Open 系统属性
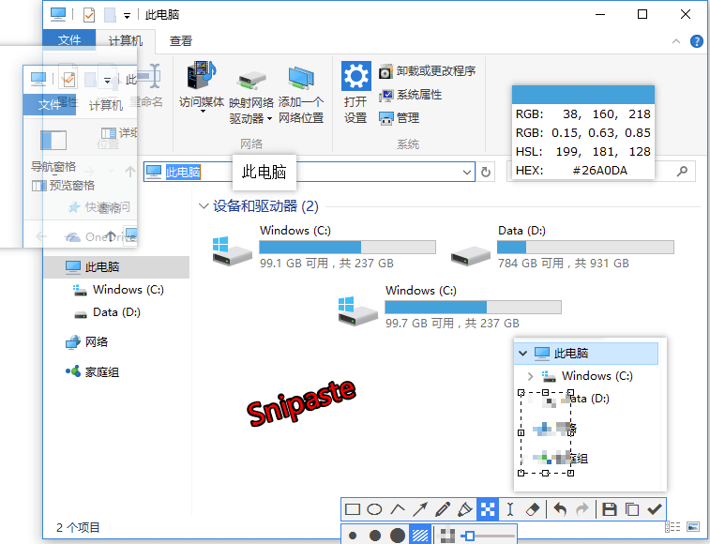 (410, 95)
